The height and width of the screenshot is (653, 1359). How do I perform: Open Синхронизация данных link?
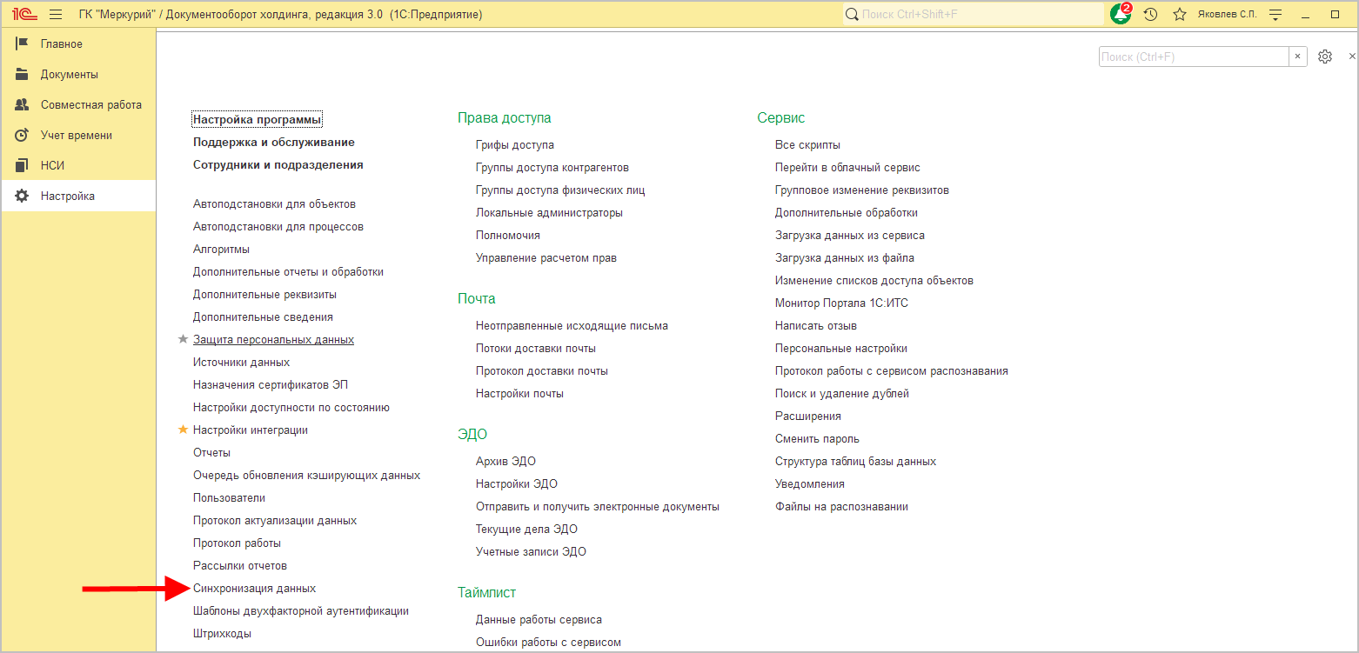coord(254,589)
